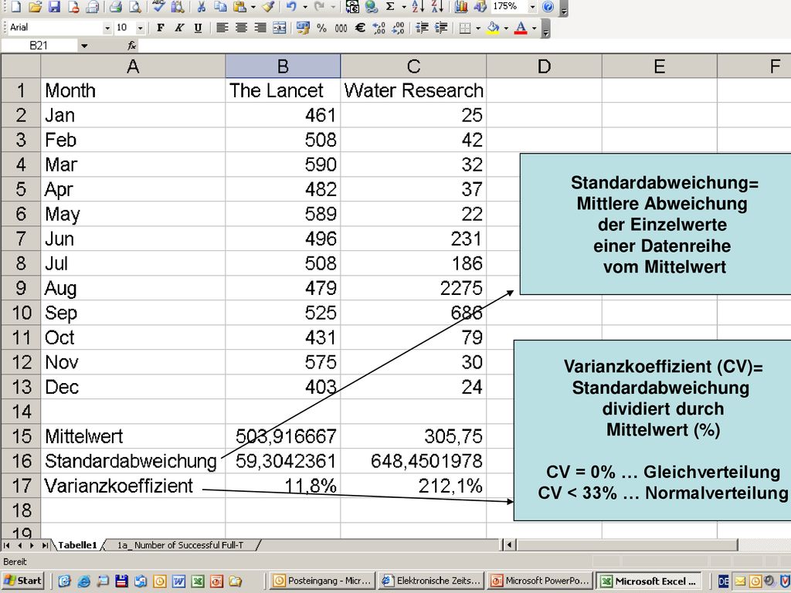Increase decimal places
The height and width of the screenshot is (593, 791).
[379, 28]
